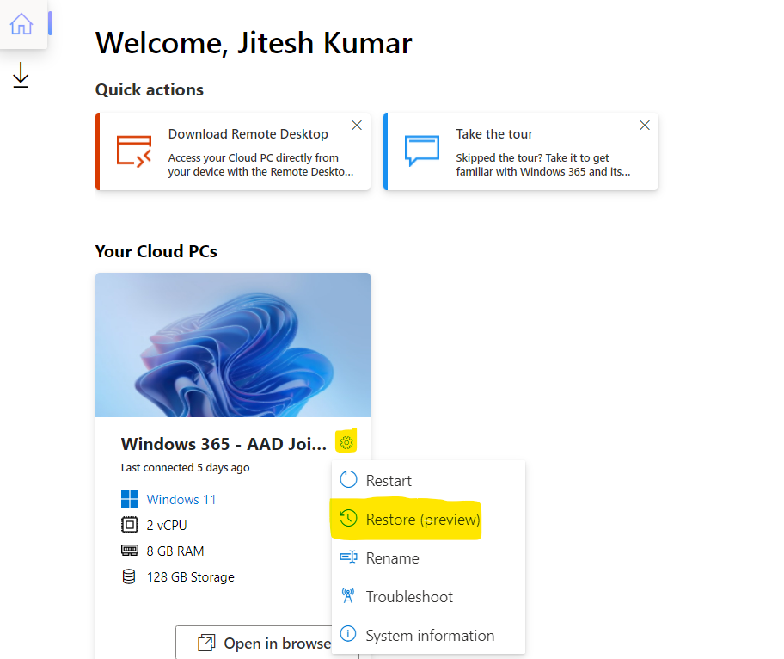
Task: Click the Cloud PC name 'Windows 365 - AAD Joi...'
Action: coord(224,444)
